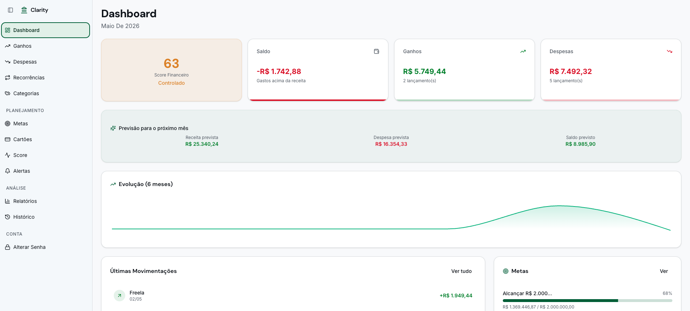This screenshot has height=311, width=690.
Task: Click the 'R$ 1.369.446,87 / R$ 2.000.000,00' goal amount
Action: pos(538,307)
